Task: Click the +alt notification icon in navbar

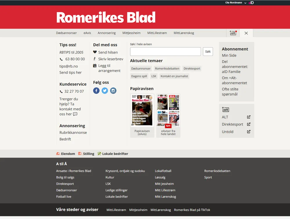Action: pyautogui.click(x=233, y=33)
